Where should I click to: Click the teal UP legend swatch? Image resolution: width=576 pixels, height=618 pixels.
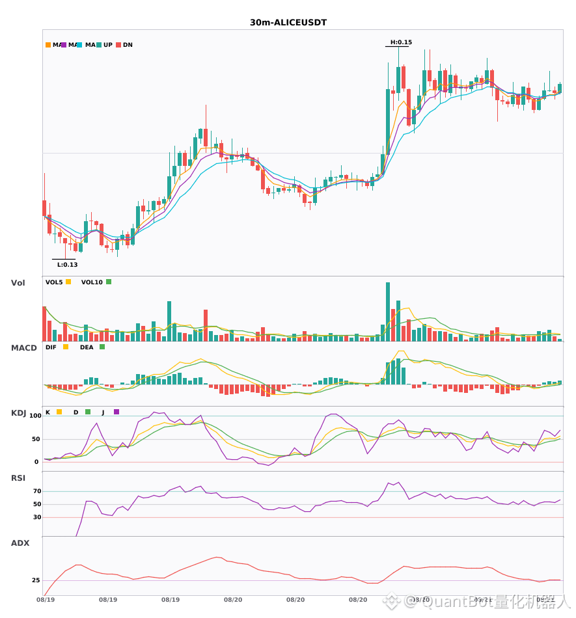click(99, 45)
